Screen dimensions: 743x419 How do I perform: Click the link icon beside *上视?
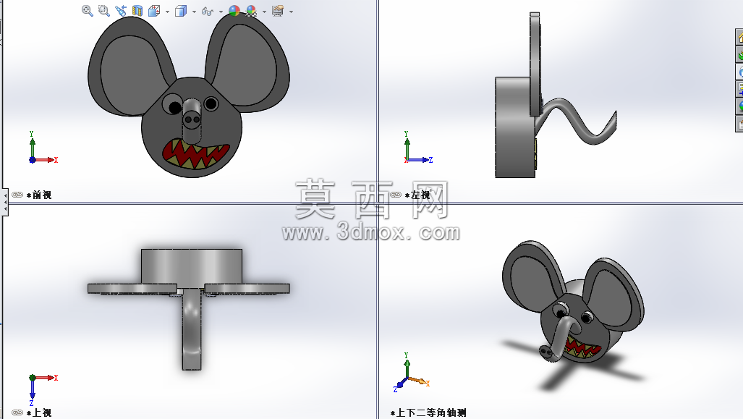pos(17,412)
